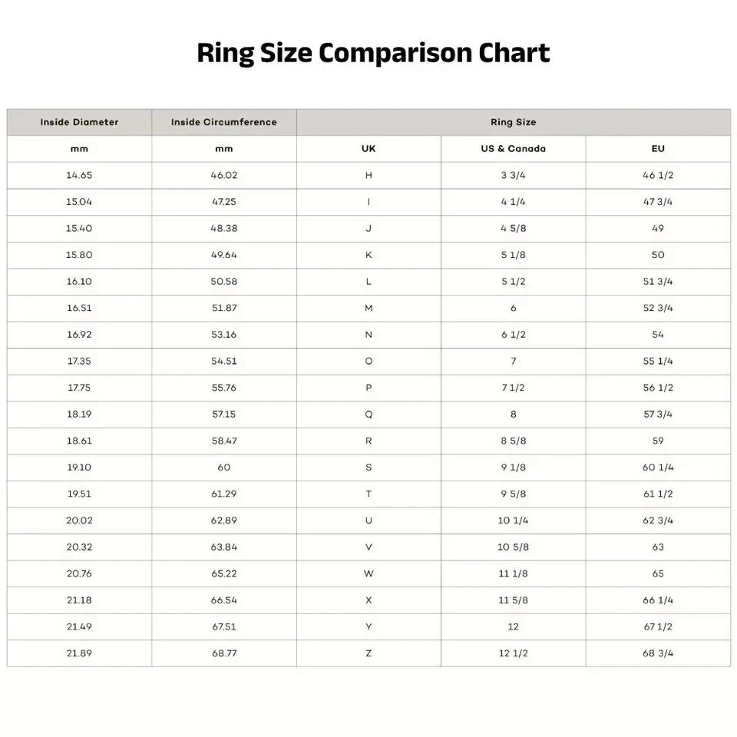Select the 14.65 diameter cell
The height and width of the screenshot is (737, 737).
coord(79,175)
